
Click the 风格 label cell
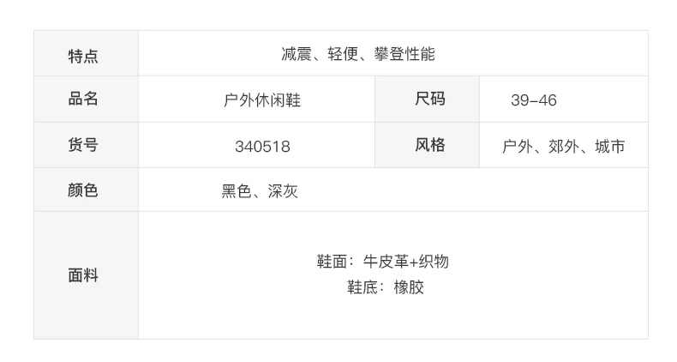[x=430, y=145]
